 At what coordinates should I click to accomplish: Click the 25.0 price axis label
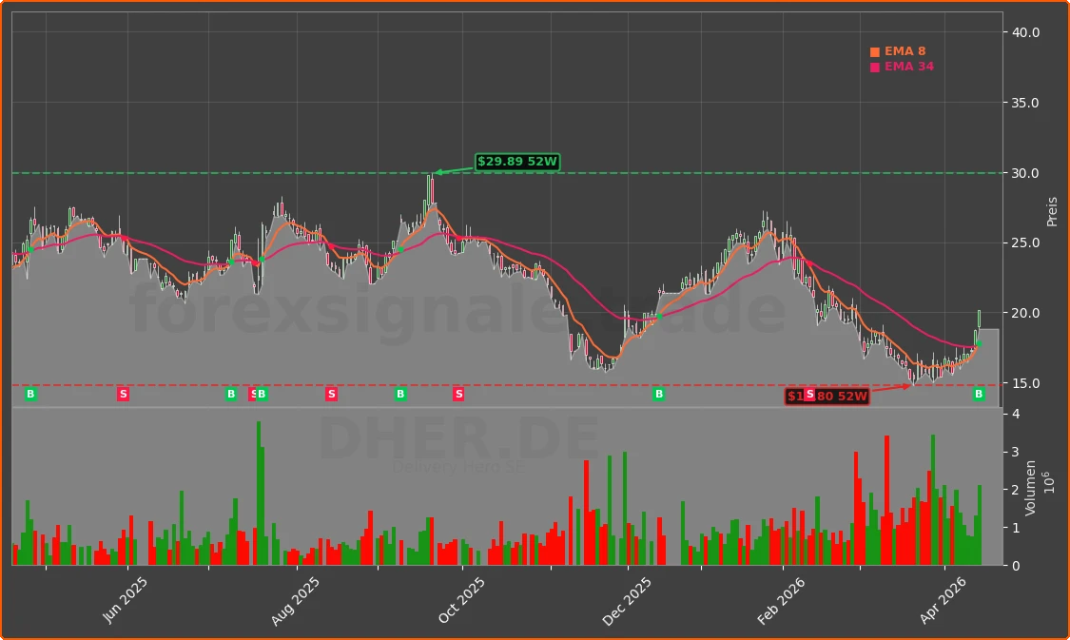pyautogui.click(x=1025, y=242)
